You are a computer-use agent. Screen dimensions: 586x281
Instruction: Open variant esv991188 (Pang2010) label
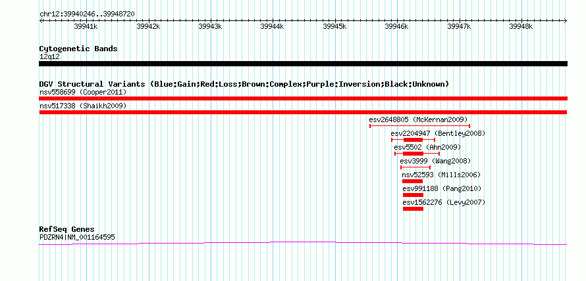442,188
